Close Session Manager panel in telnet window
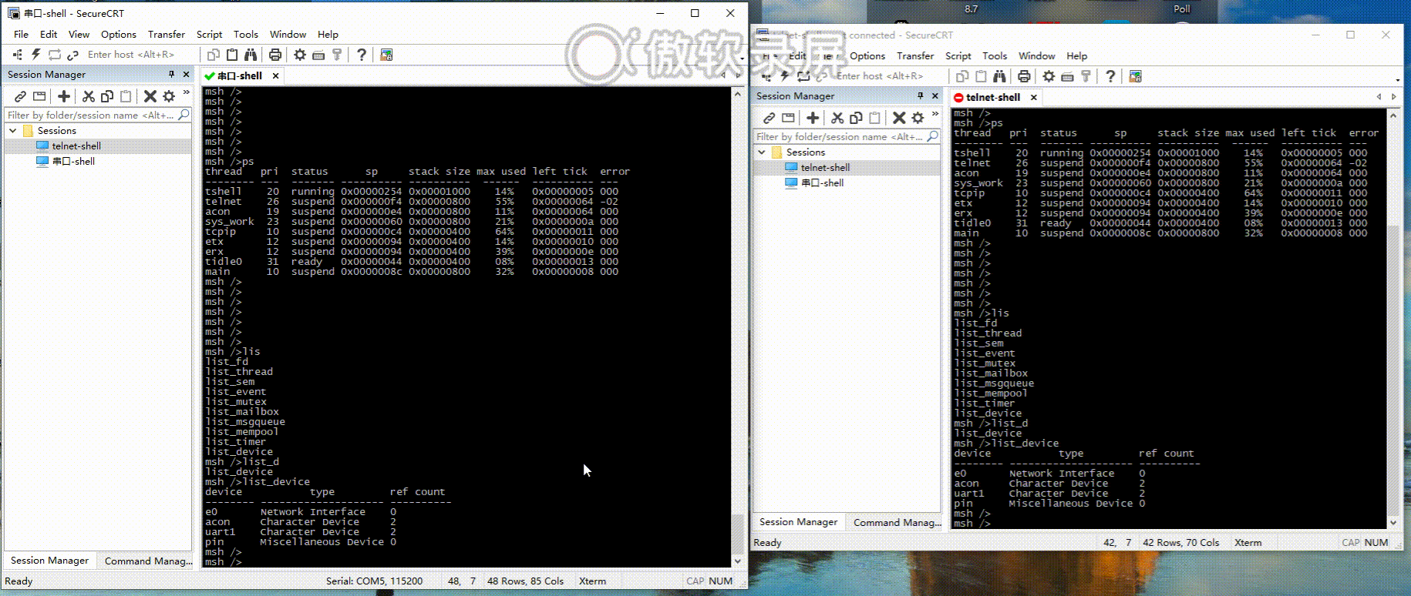This screenshot has height=596, width=1411. (x=934, y=95)
